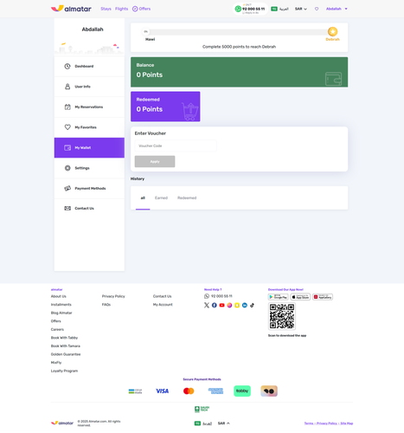
Task: Open the My Account footer link
Action: click(163, 305)
